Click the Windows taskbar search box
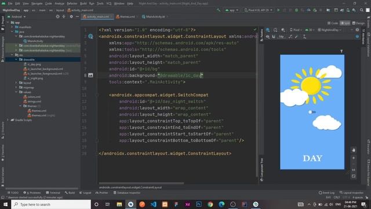This screenshot has width=371, height=209. pos(51,204)
